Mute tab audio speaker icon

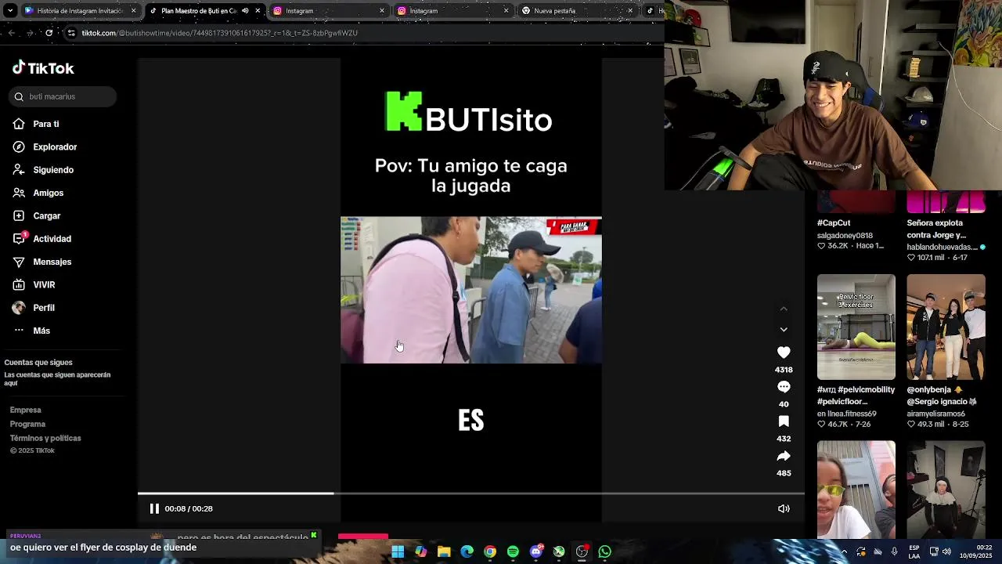point(245,11)
